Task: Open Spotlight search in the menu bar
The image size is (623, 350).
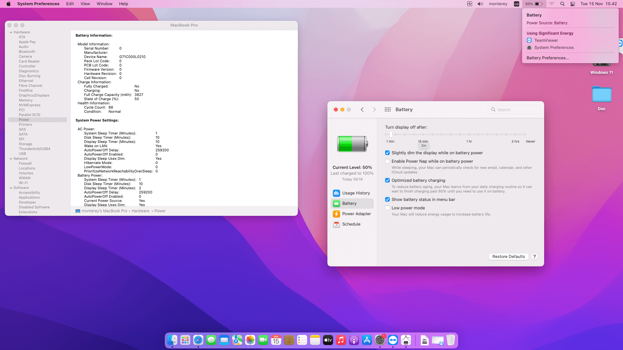Action: 562,4
